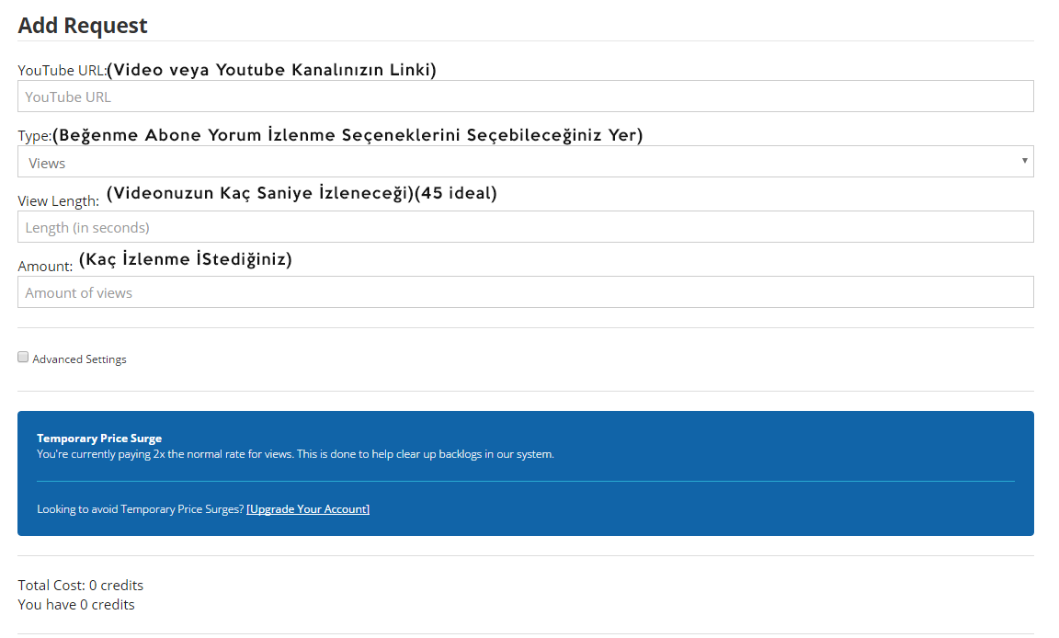Click the Length (in seconds) field

(x=526, y=227)
